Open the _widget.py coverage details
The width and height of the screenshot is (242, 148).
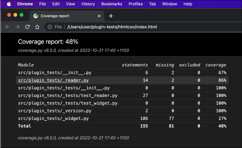[x=53, y=118]
